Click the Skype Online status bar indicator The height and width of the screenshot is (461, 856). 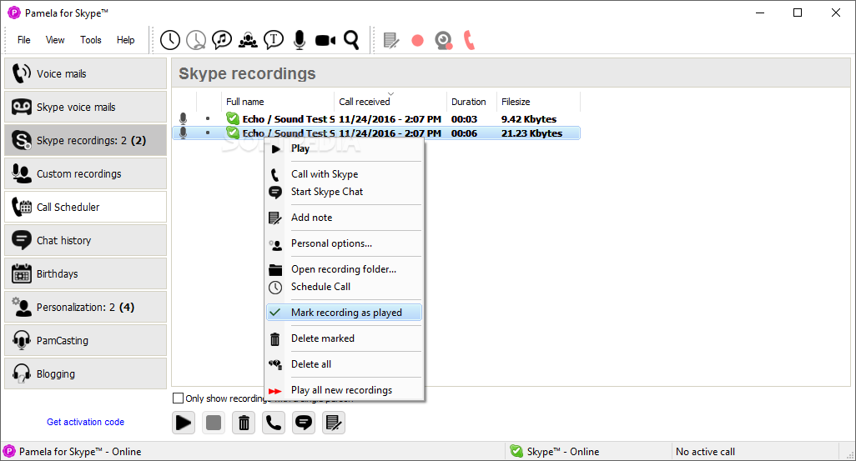coord(555,451)
